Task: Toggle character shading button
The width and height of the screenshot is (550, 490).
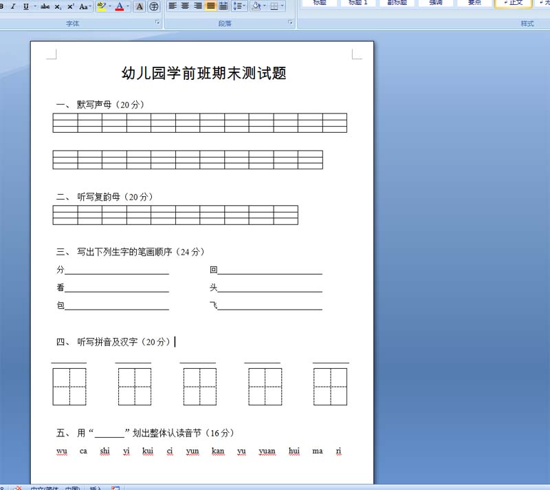Action: (x=140, y=6)
